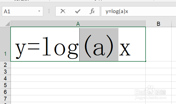Click the formula bar expand dots handle
The height and width of the screenshot is (104, 176).
[49, 11]
